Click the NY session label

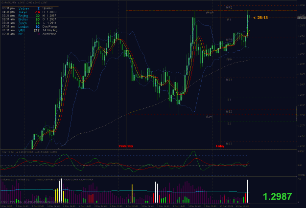pyautogui.click(x=21, y=34)
